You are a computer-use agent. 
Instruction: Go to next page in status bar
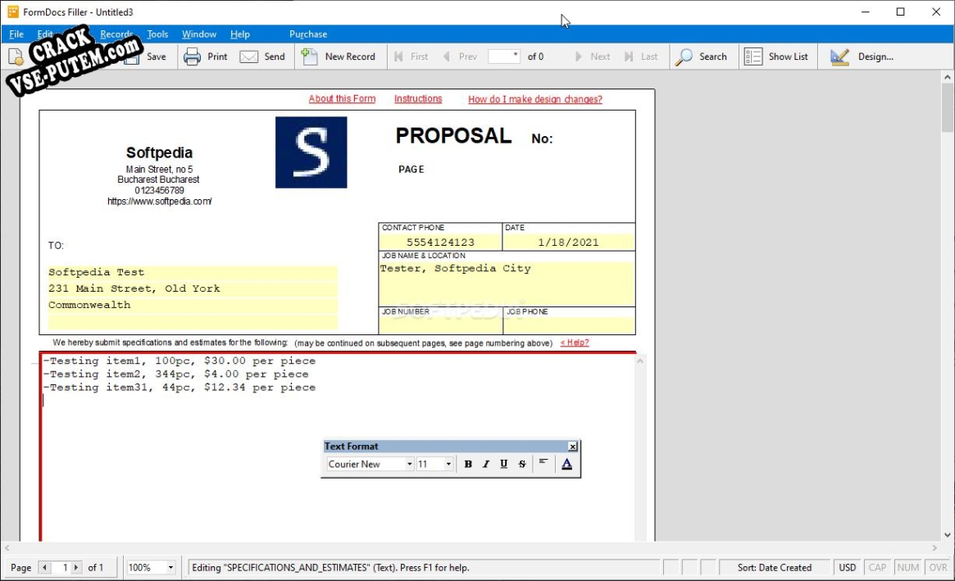[76, 568]
